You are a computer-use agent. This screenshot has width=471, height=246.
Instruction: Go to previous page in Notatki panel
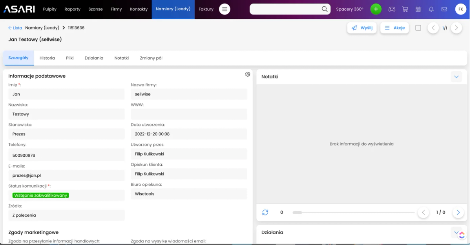pos(423,212)
